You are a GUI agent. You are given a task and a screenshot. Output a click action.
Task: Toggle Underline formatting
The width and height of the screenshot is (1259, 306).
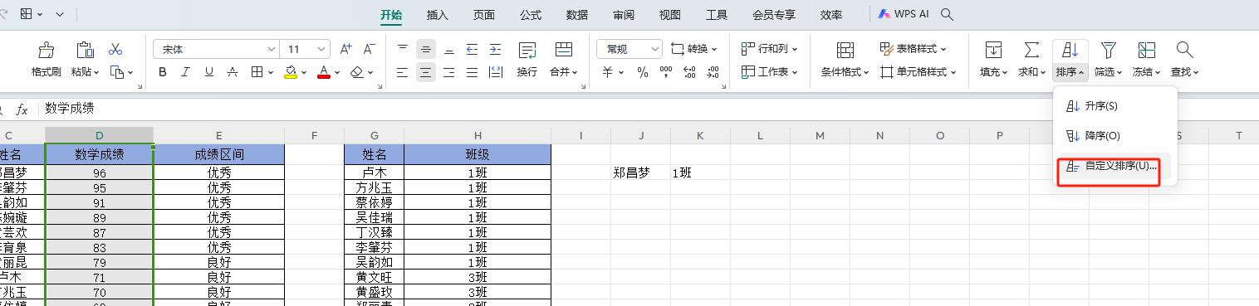coord(209,72)
